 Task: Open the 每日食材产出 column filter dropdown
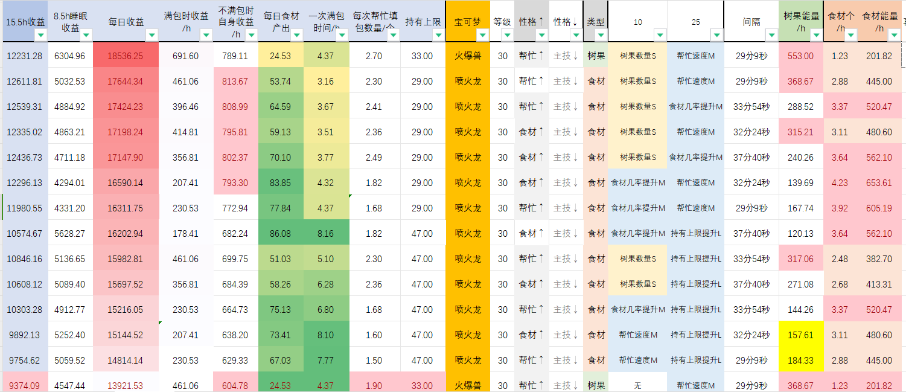pos(296,36)
